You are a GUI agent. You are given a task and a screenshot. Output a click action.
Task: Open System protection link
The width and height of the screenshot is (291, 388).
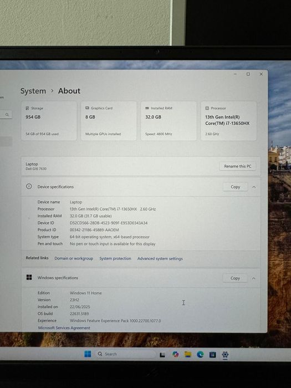[115, 258]
